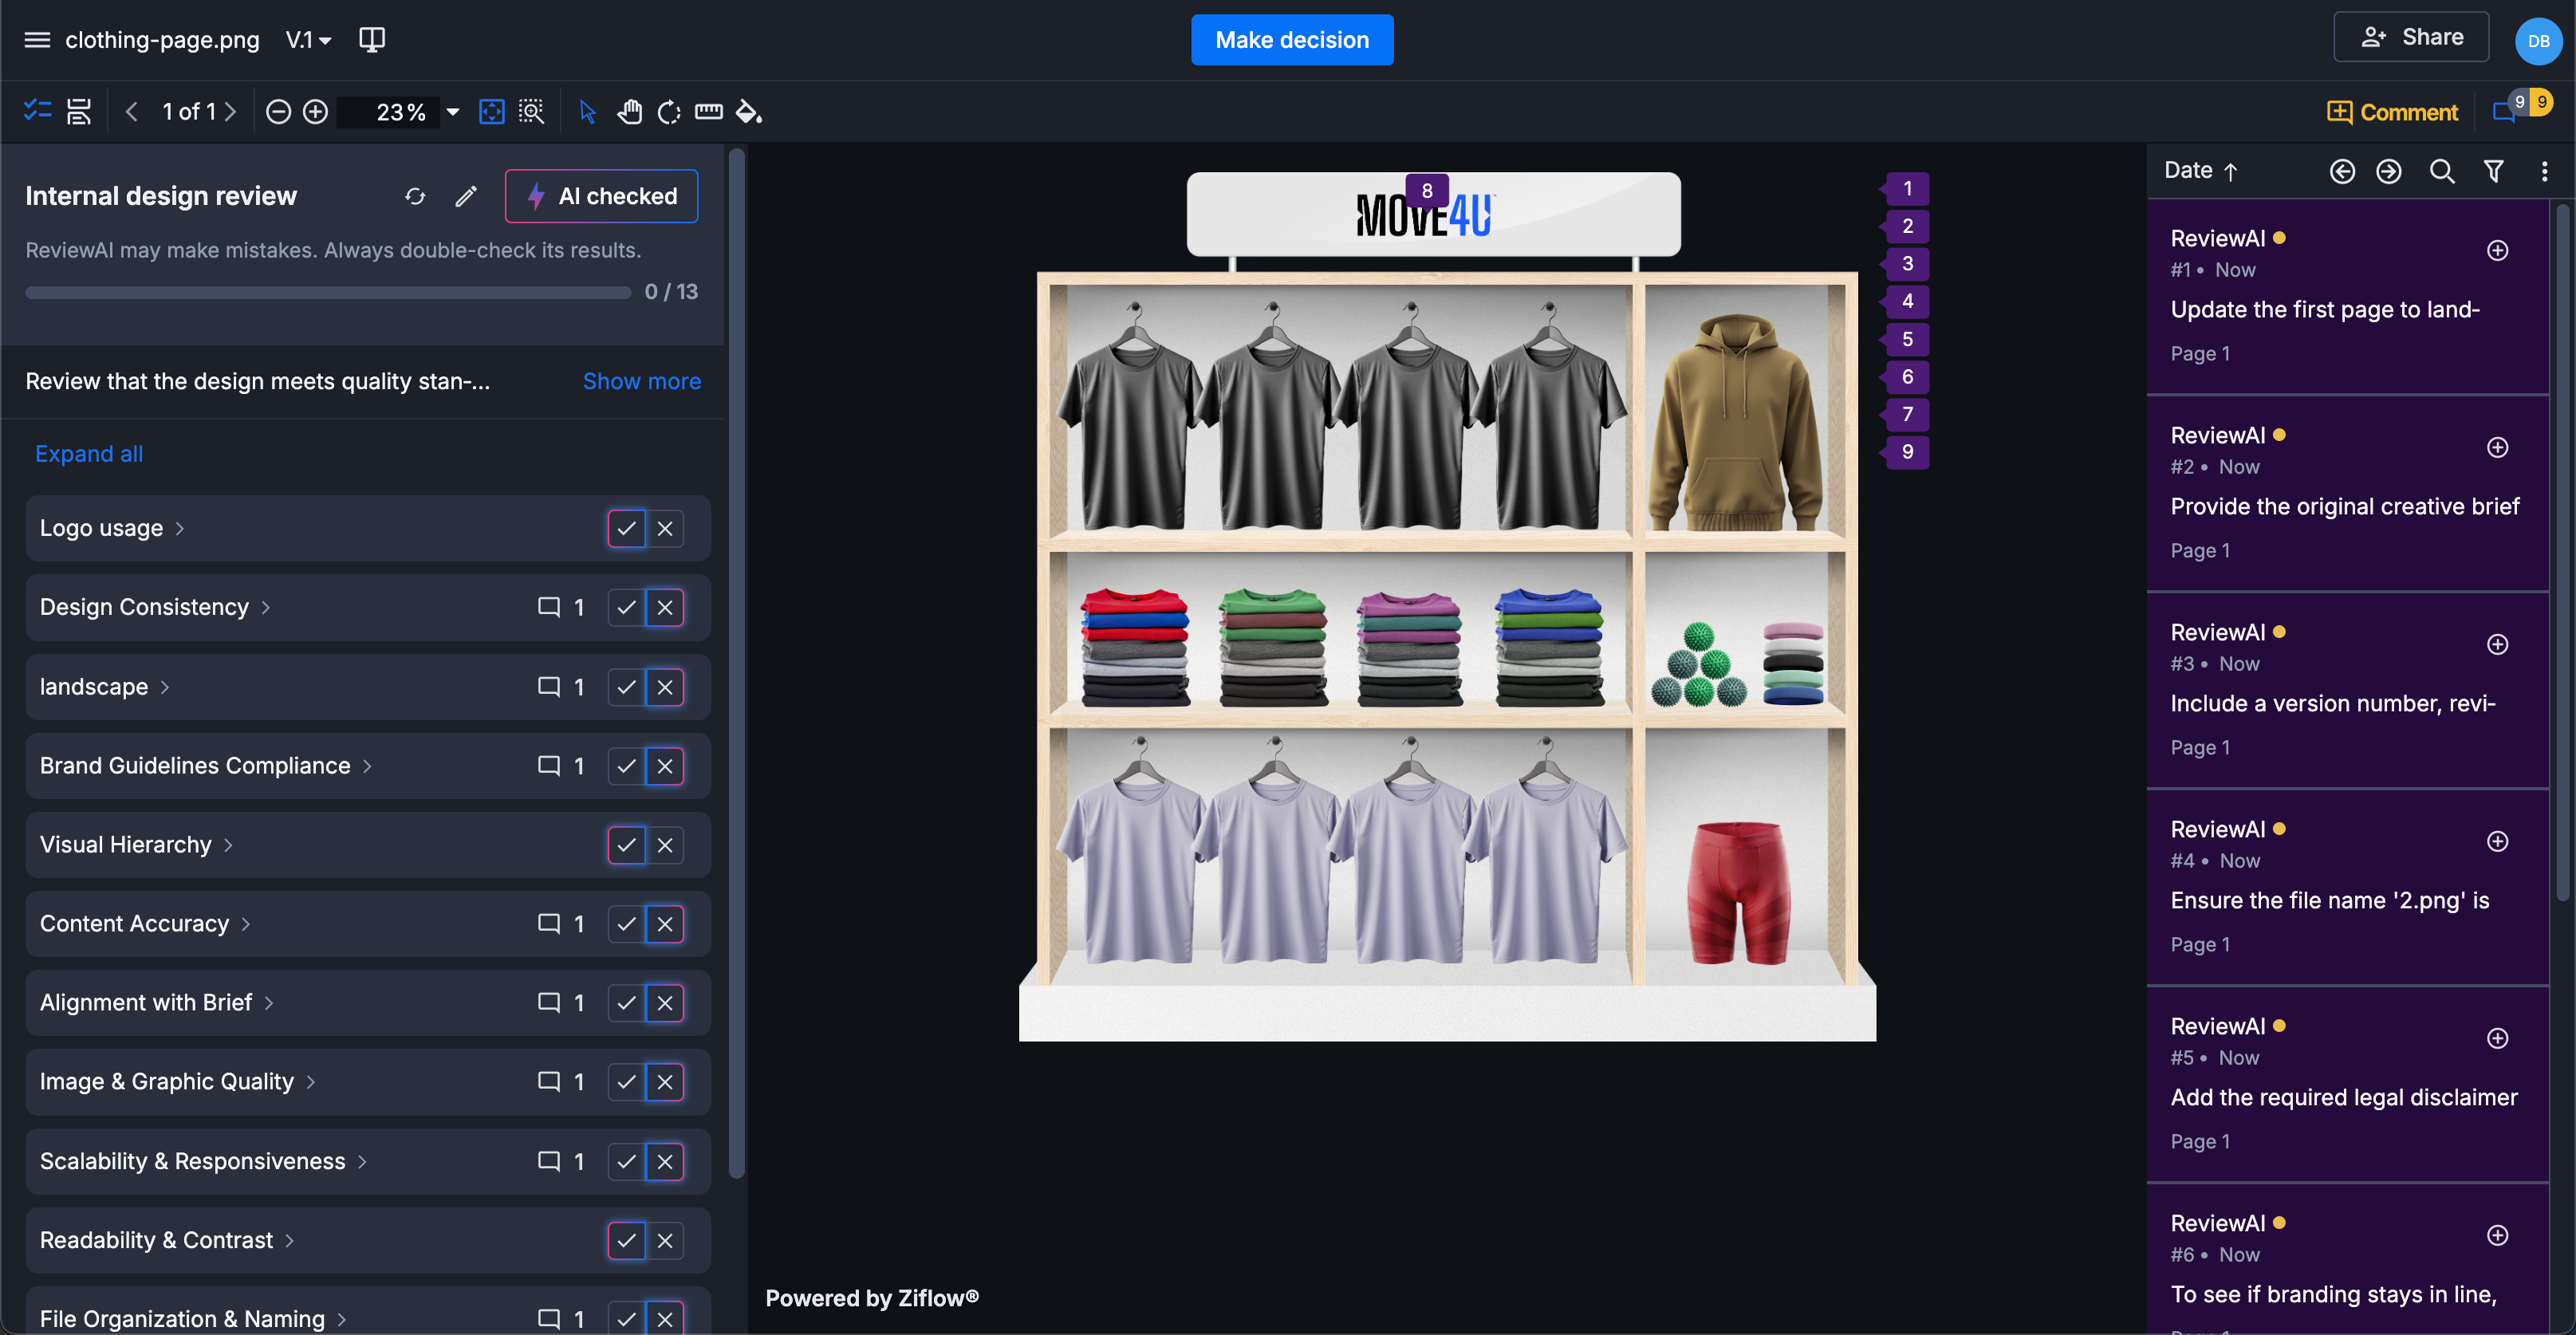Open the DB user avatar
The width and height of the screenshot is (2576, 1335).
coord(2539,41)
